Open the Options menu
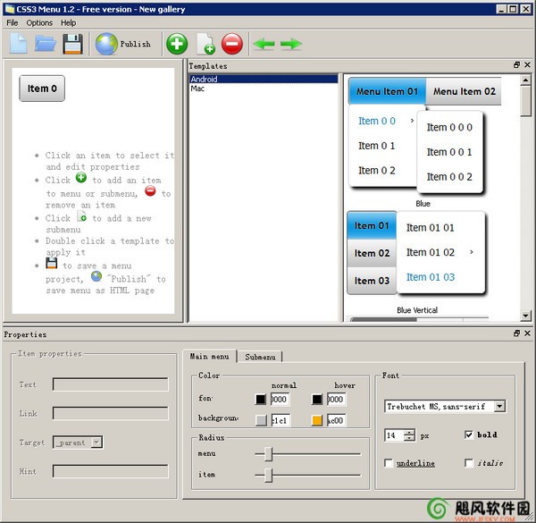The image size is (536, 523). coord(39,23)
